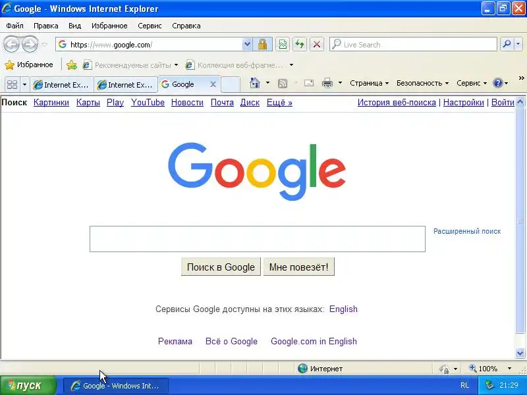Image resolution: width=527 pixels, height=395 pixels.
Task: Open the YouTube link
Action: click(148, 103)
